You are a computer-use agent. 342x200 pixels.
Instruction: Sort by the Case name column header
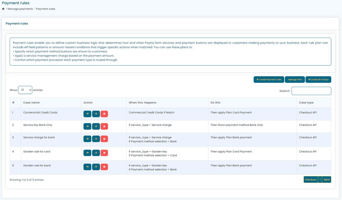pyautogui.click(x=51, y=103)
